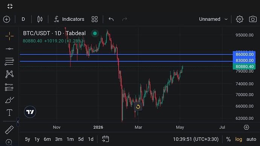
Task: Set range to 3m
Action: pos(59,139)
